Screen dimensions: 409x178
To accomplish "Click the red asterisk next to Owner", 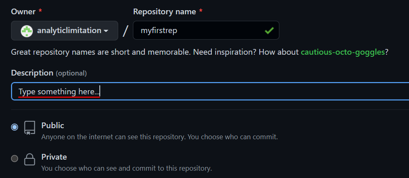I will click(40, 12).
